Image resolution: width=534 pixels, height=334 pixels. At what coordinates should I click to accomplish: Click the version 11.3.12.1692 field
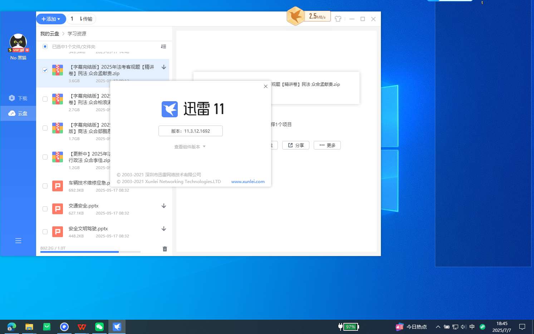(x=191, y=131)
